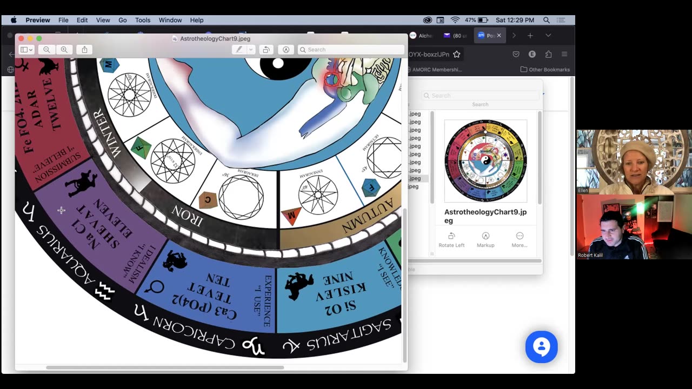Open the File menu
This screenshot has height=389, width=692.
63,20
